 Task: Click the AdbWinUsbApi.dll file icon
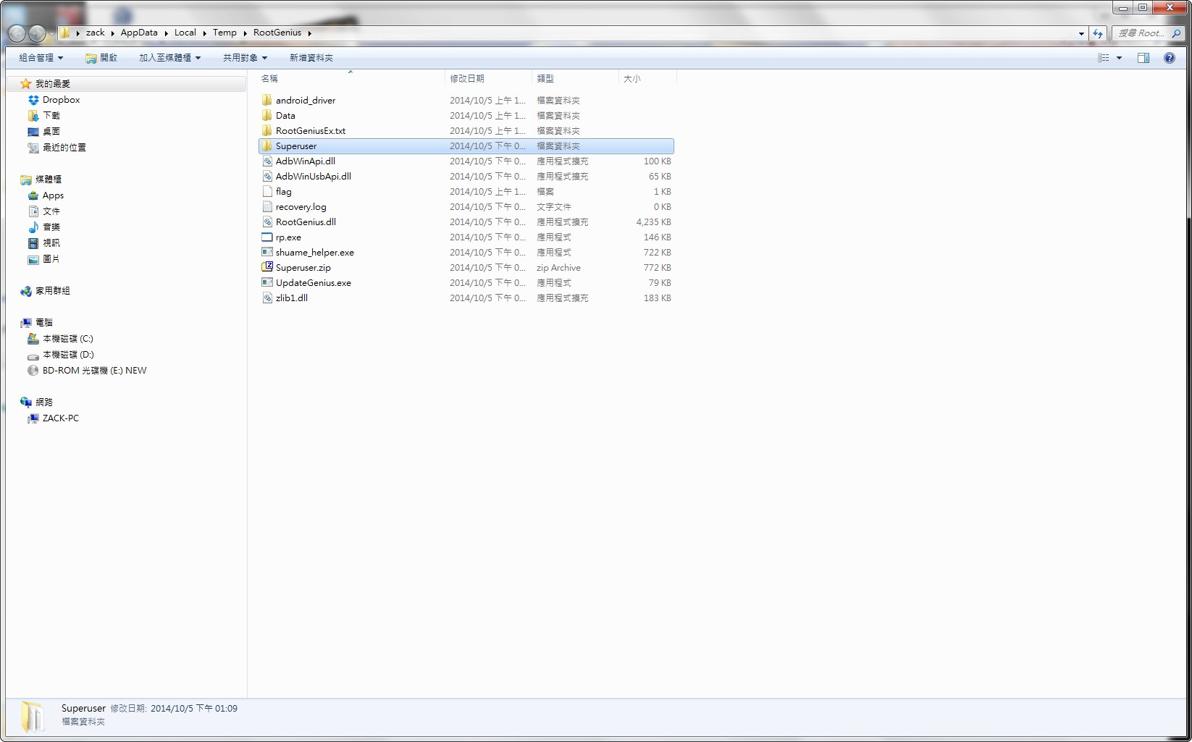[x=267, y=176]
